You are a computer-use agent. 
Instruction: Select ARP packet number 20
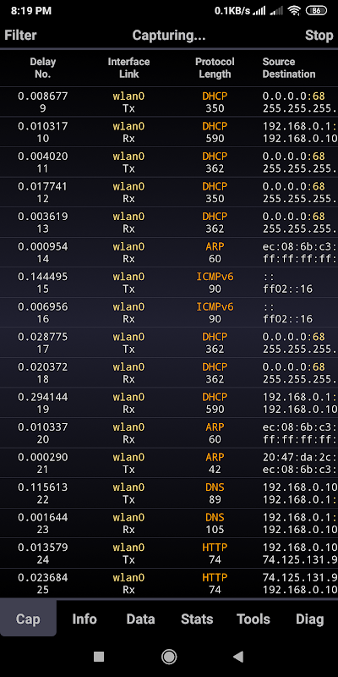169,432
